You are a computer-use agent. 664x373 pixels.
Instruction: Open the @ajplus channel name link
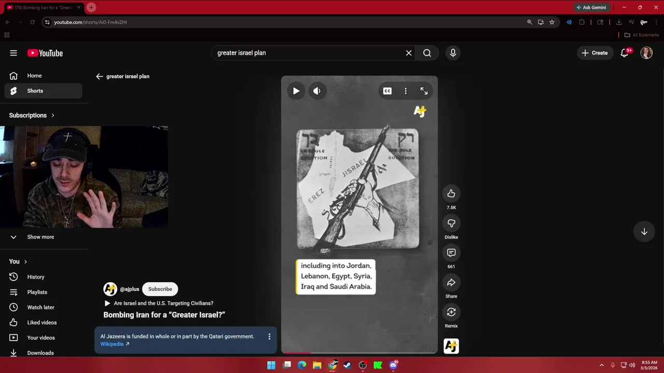[129, 289]
